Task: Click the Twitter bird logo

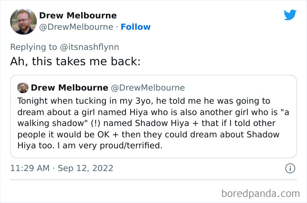Action: tap(290, 15)
